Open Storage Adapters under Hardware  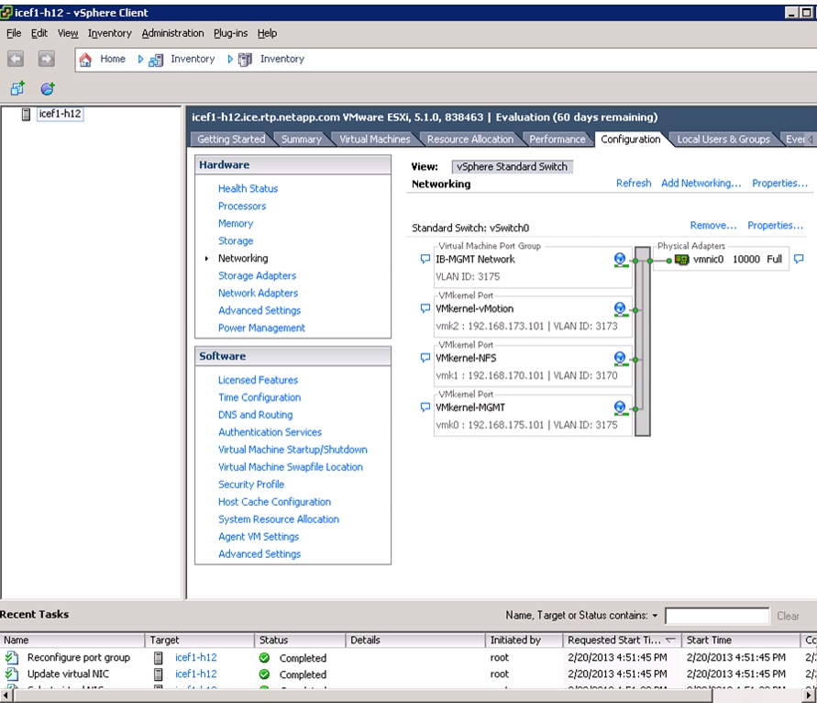click(x=257, y=276)
